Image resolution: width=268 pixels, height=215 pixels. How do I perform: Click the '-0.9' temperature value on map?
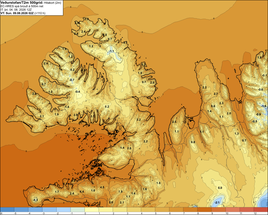point(258,114)
